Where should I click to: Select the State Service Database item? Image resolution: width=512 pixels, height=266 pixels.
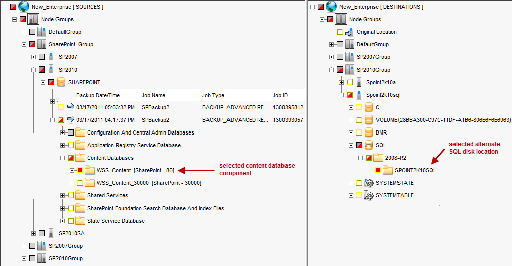[116, 221]
